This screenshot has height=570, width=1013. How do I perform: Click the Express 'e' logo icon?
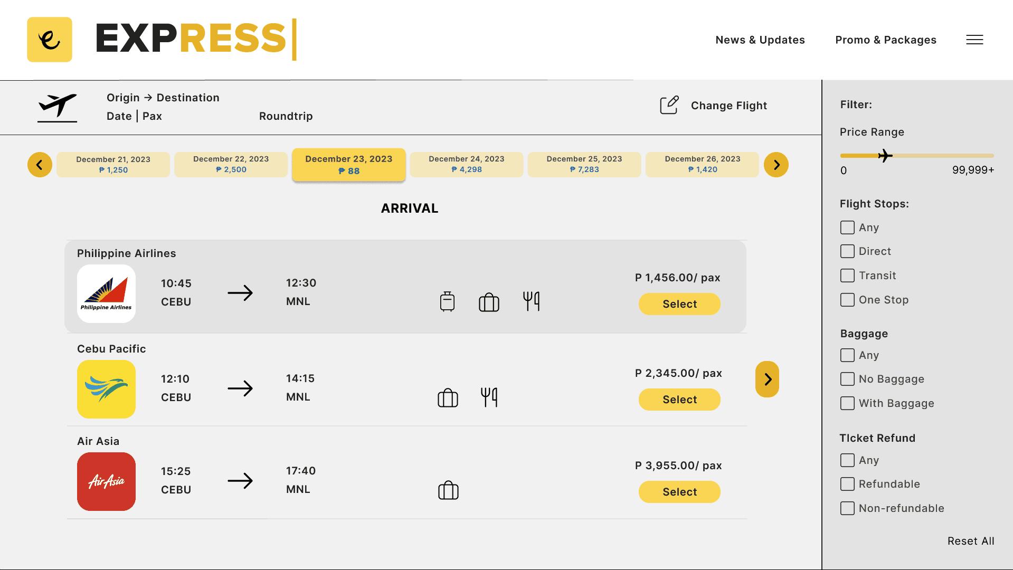(50, 40)
